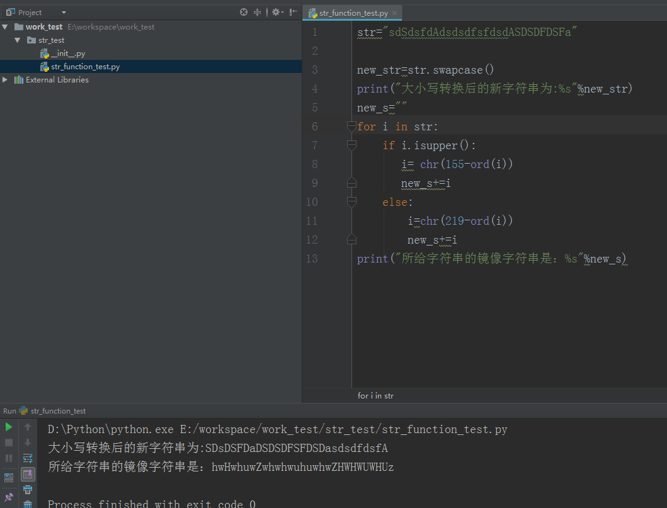Click the Clear All trash icon
Image resolution: width=667 pixels, height=508 pixels.
click(28, 504)
